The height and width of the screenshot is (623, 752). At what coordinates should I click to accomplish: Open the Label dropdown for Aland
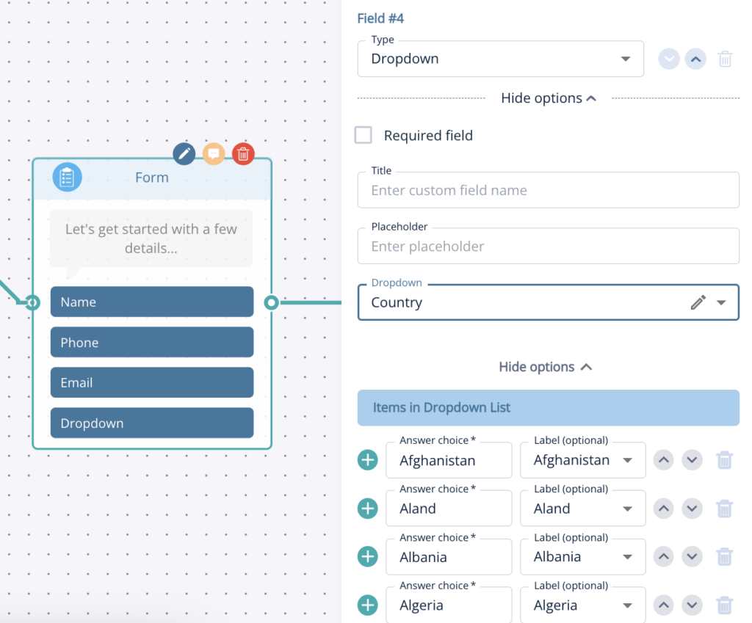pyautogui.click(x=629, y=508)
